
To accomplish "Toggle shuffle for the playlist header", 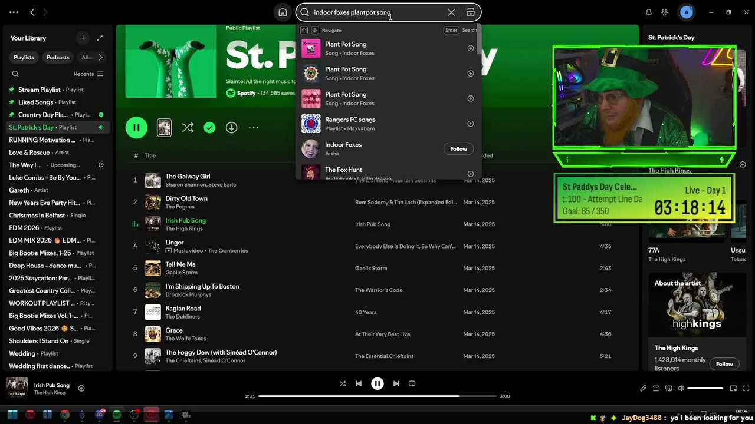I will 188,127.
